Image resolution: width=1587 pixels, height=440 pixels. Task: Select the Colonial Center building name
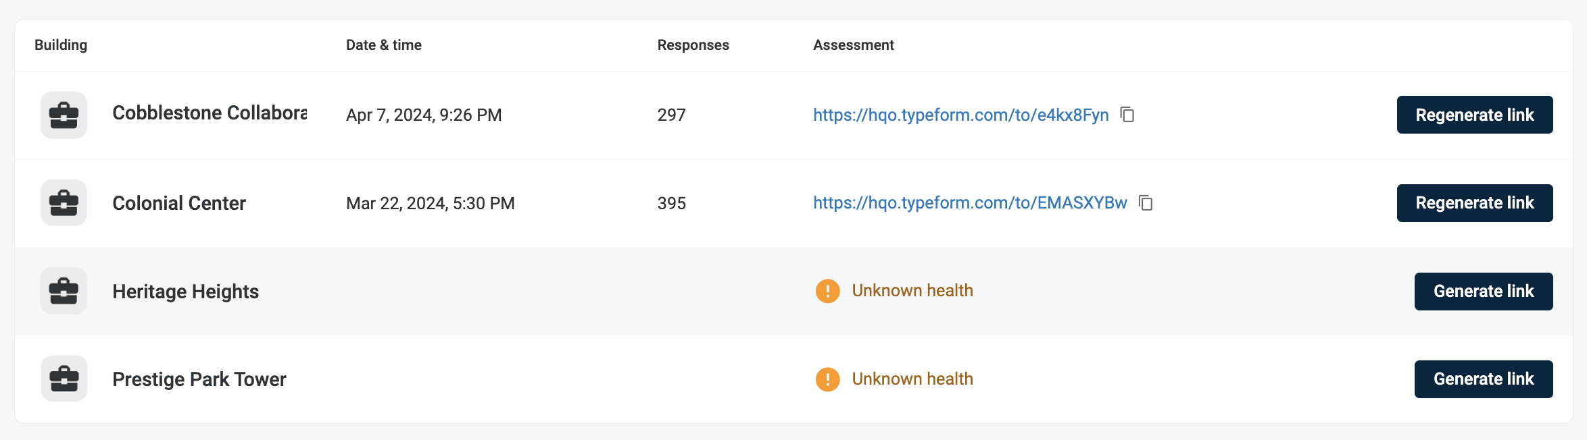pos(179,203)
